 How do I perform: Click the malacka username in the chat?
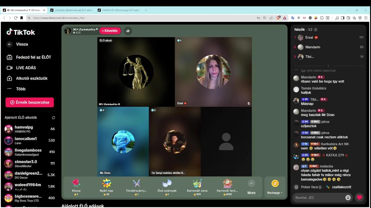click(327, 166)
